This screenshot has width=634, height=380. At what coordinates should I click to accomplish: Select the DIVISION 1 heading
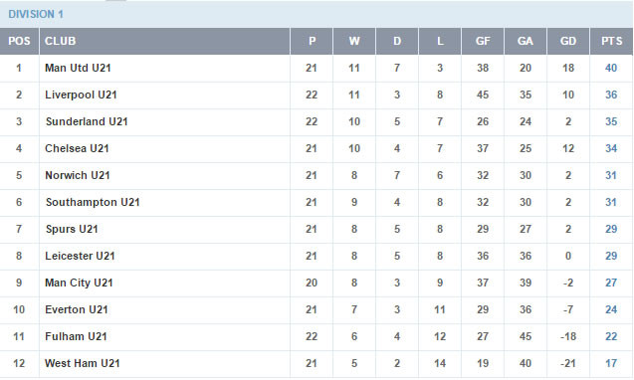36,14
